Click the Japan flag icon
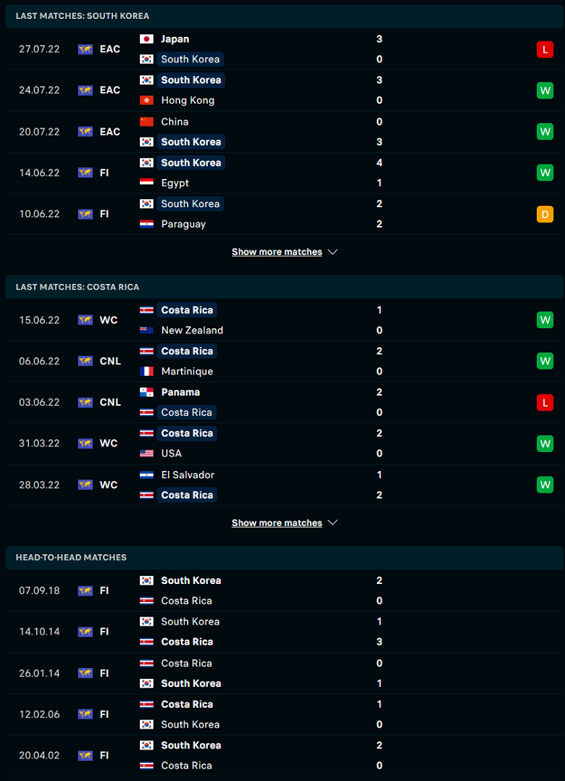Viewport: 565px width, 781px height. [147, 39]
